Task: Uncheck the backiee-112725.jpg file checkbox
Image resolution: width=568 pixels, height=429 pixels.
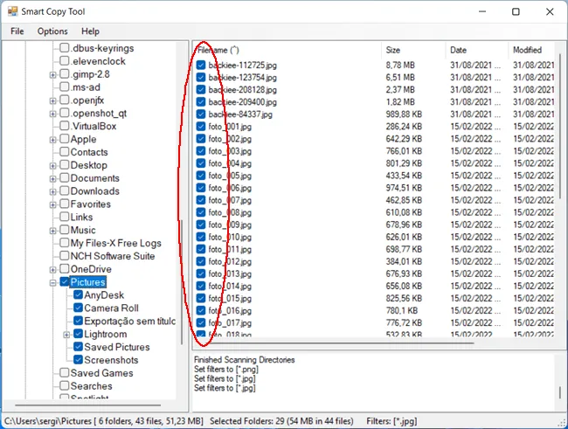Action: tap(201, 66)
